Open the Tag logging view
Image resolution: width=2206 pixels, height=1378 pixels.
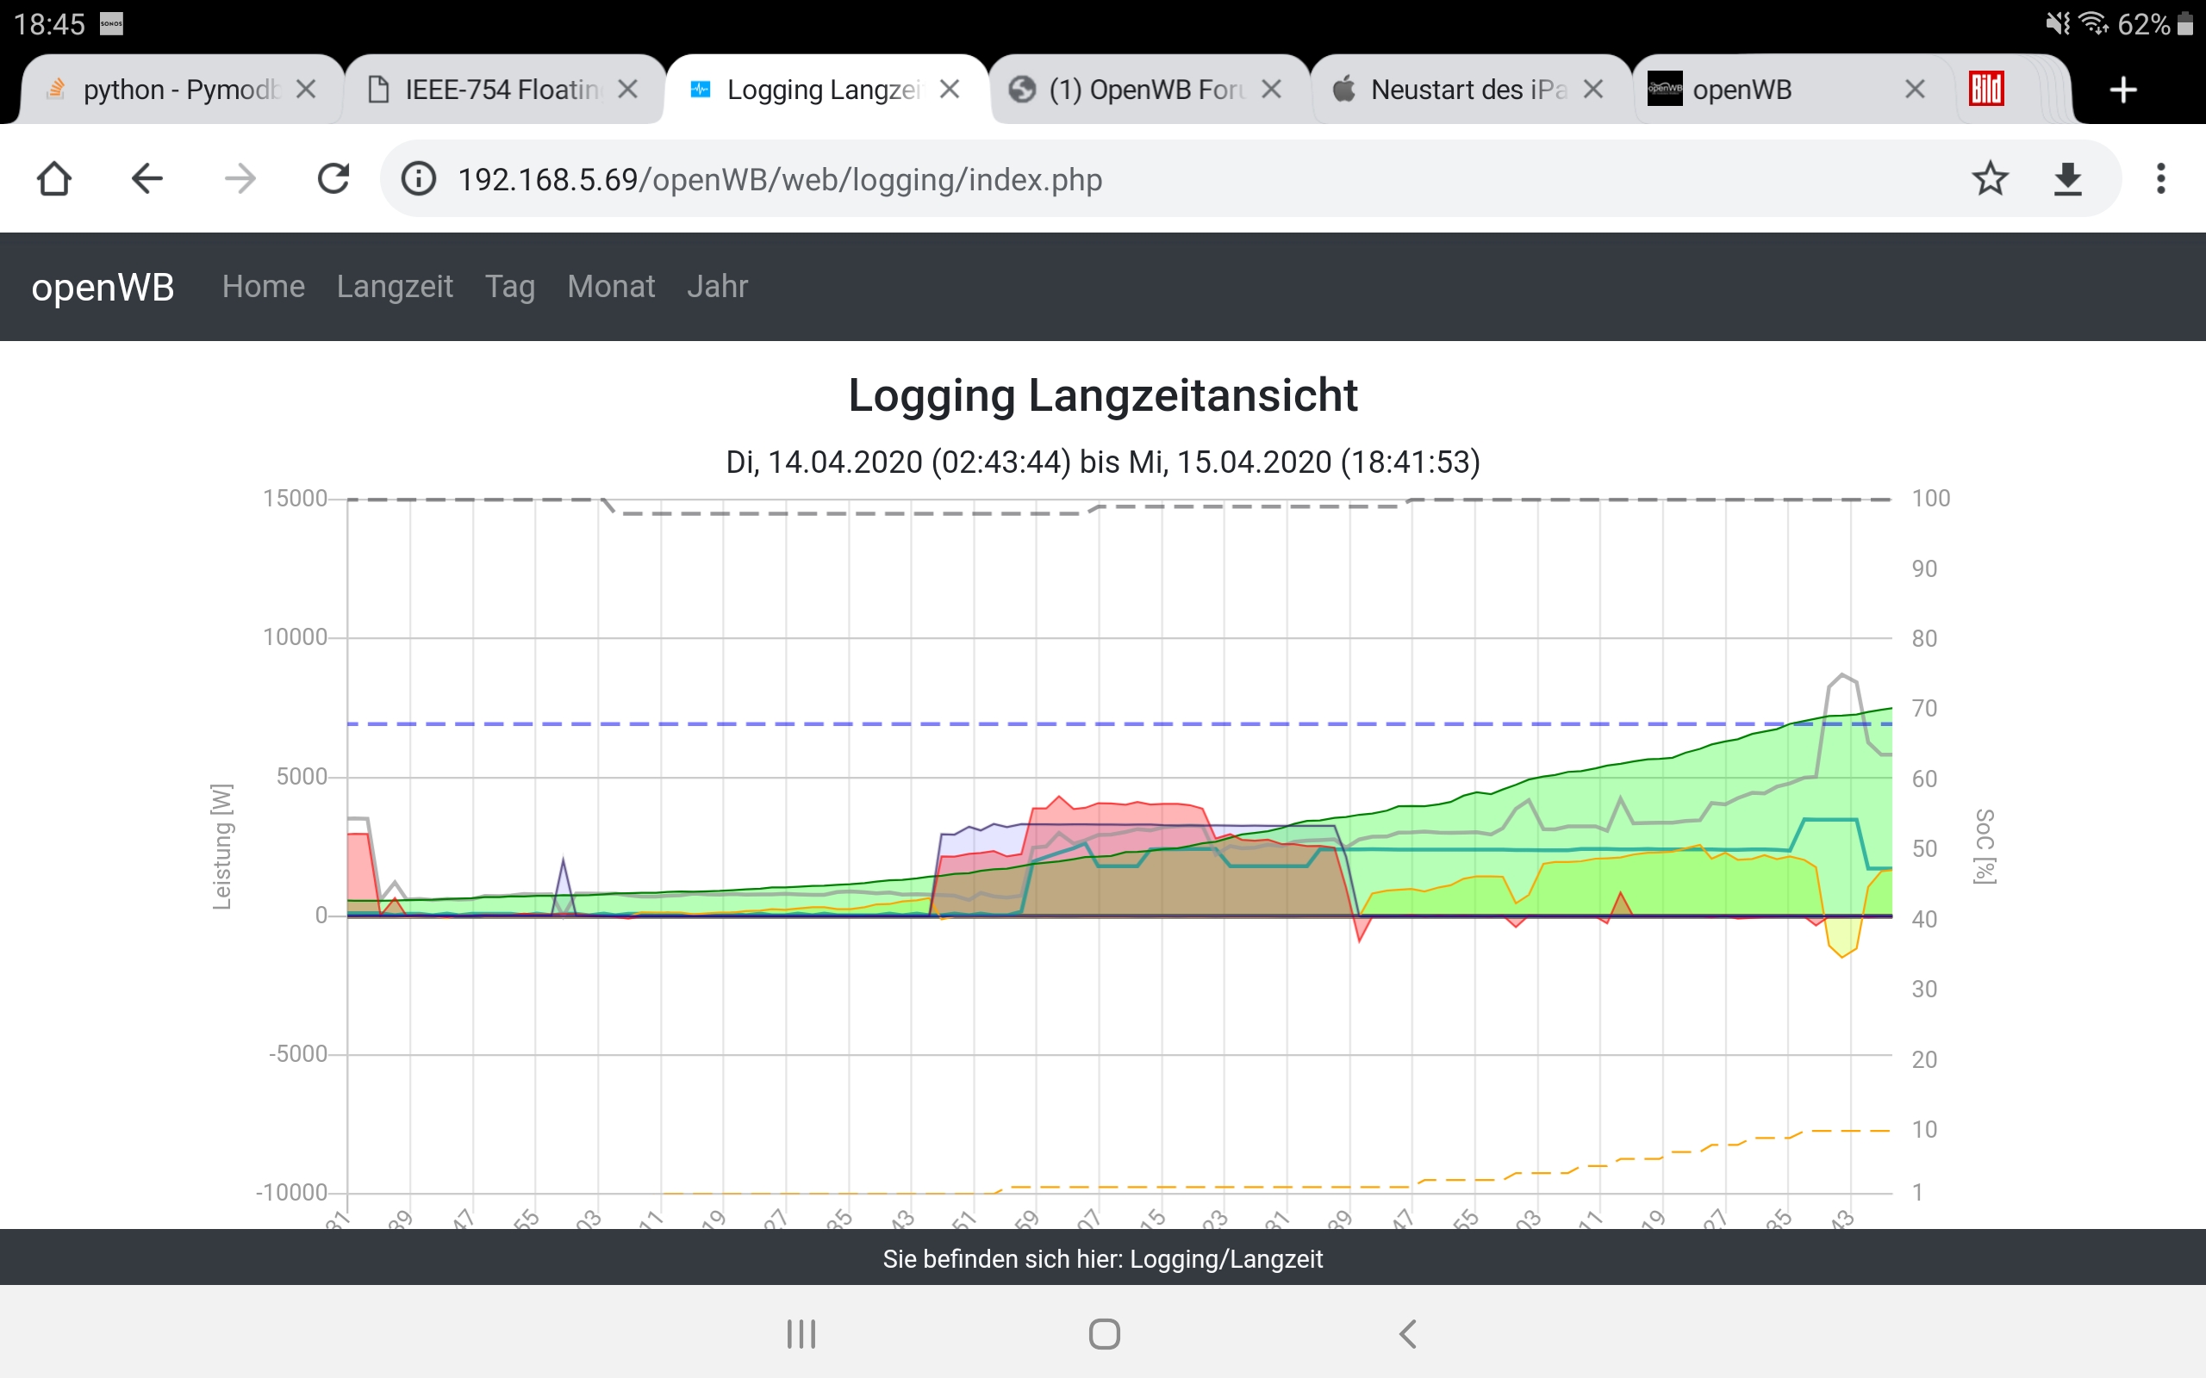click(x=509, y=286)
